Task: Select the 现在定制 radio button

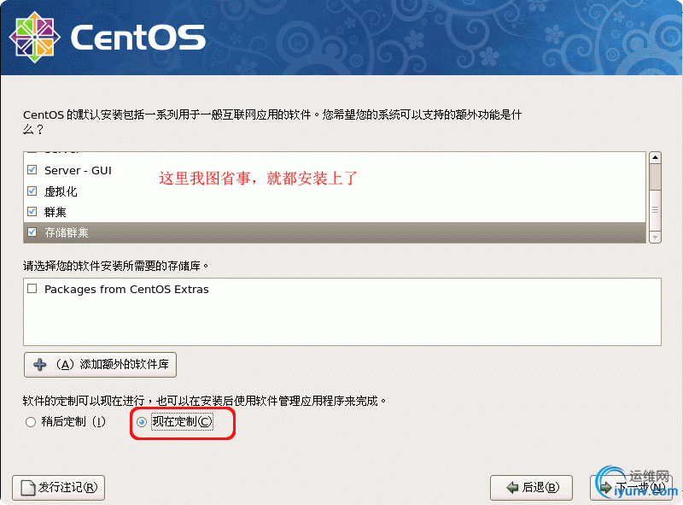Action: pyautogui.click(x=142, y=422)
